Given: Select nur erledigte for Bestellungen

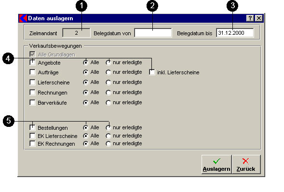Looking at the screenshot, I should pos(108,128).
